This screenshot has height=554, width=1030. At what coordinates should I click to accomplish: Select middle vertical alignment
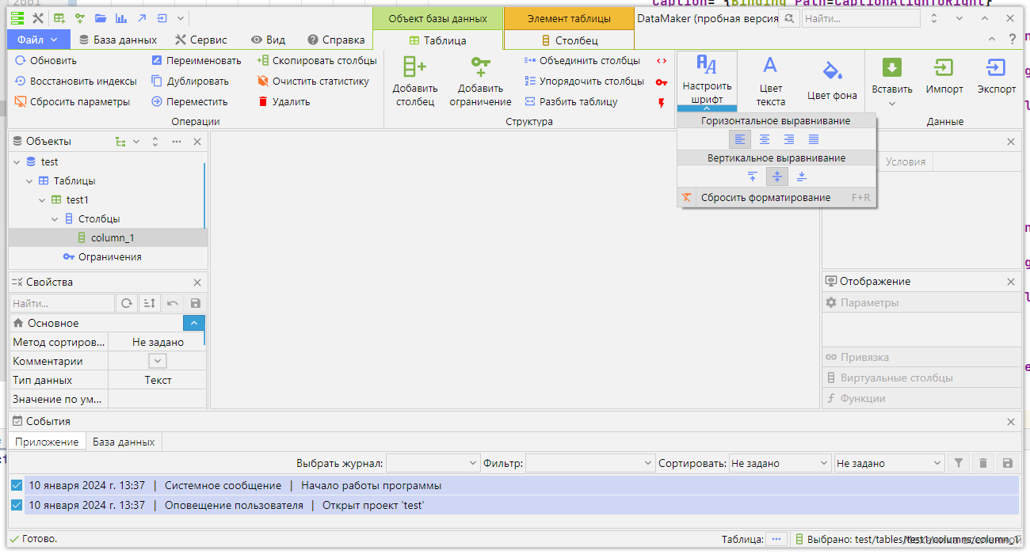tap(777, 176)
